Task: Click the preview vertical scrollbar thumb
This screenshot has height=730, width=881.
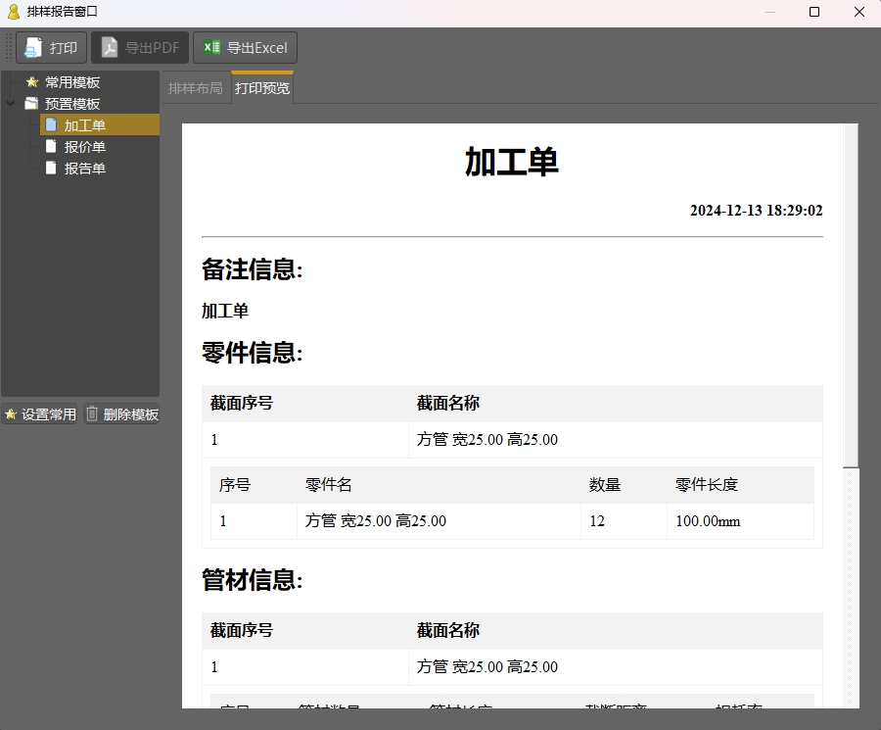Action: click(851, 296)
